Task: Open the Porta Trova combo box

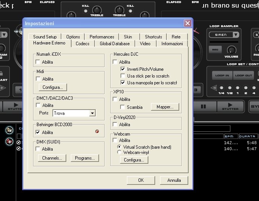Action: 92,113
